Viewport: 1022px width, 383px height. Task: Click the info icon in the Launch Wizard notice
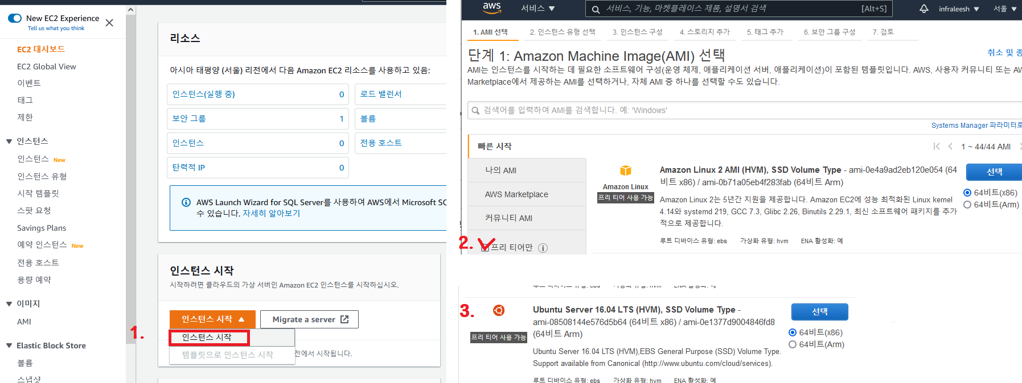[x=186, y=202]
